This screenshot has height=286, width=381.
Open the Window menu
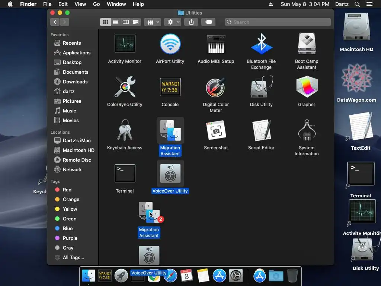click(116, 4)
